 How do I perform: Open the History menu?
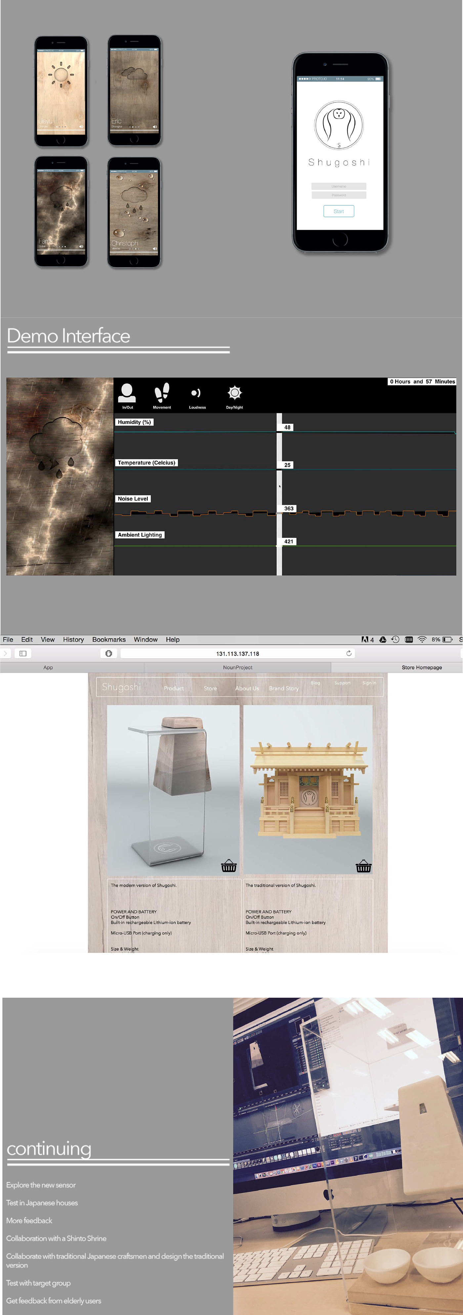pyautogui.click(x=73, y=639)
